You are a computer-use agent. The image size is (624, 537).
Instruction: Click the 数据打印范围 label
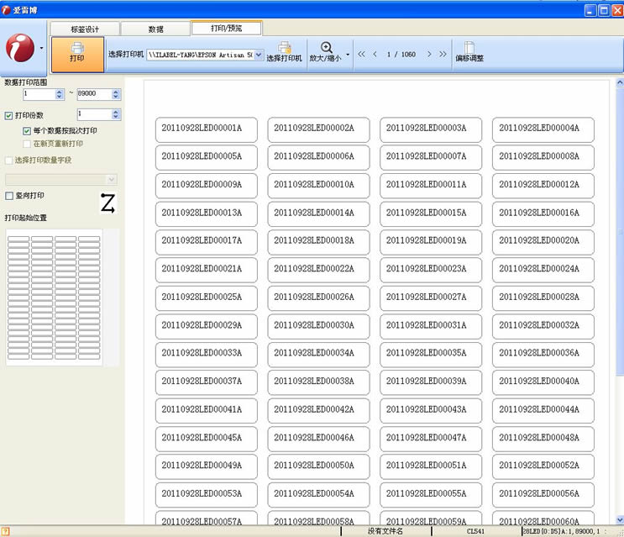pyautogui.click(x=26, y=82)
